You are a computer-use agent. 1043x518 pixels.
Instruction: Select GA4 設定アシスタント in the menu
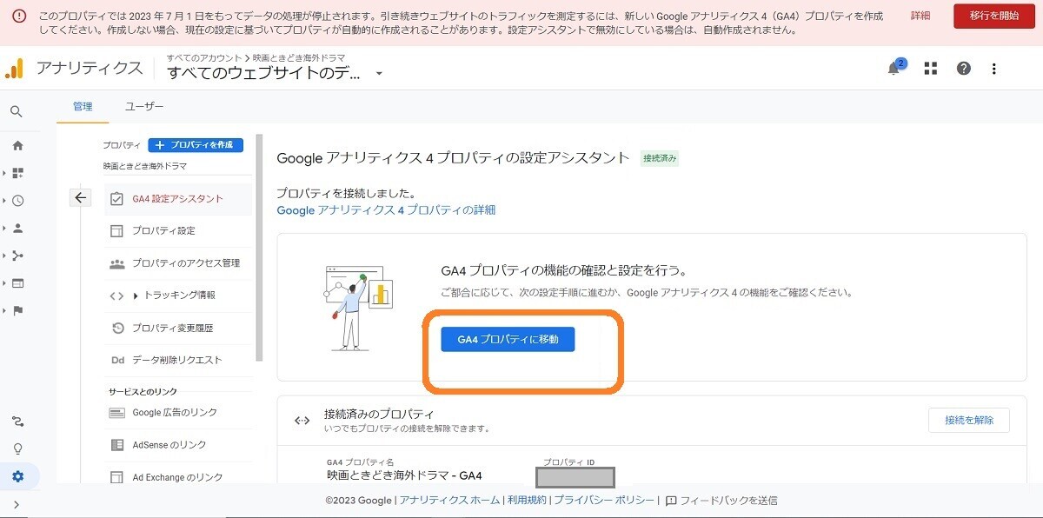(178, 198)
